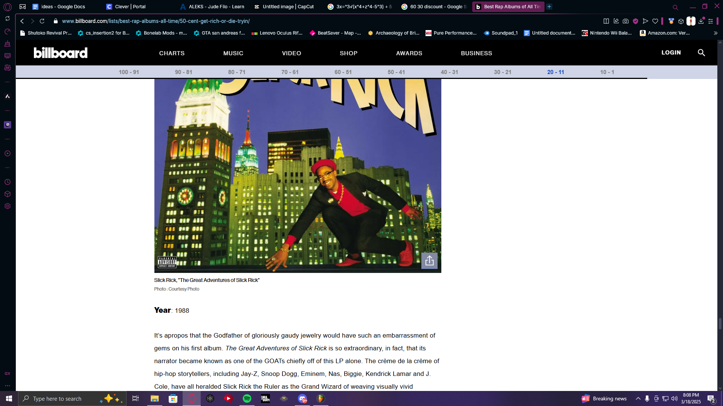Click the LOGIN link
723x406 pixels.
click(x=671, y=53)
